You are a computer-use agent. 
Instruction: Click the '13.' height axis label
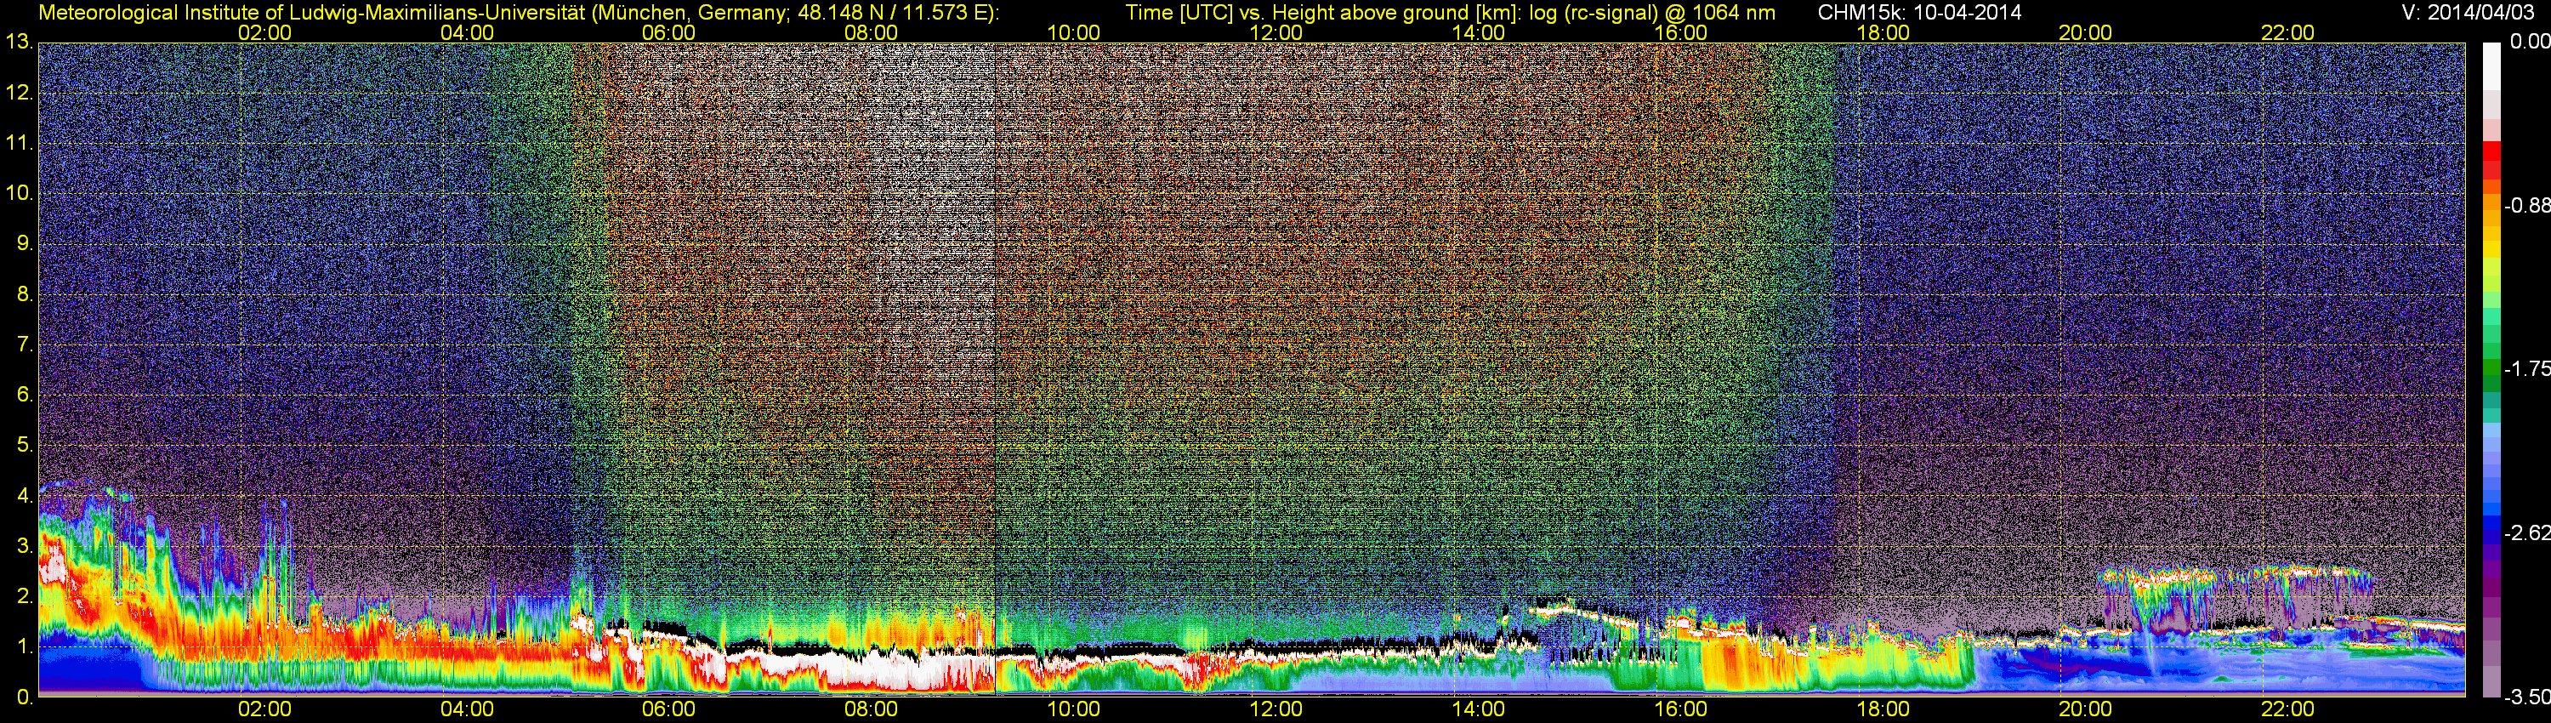pyautogui.click(x=20, y=42)
